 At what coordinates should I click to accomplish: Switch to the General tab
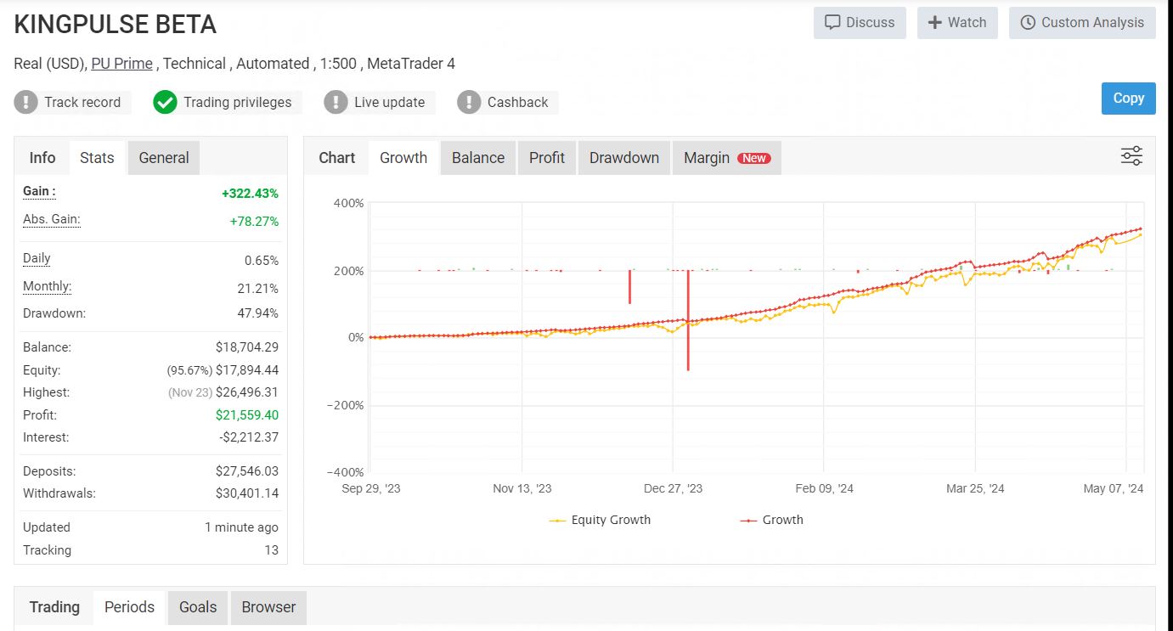click(x=164, y=158)
